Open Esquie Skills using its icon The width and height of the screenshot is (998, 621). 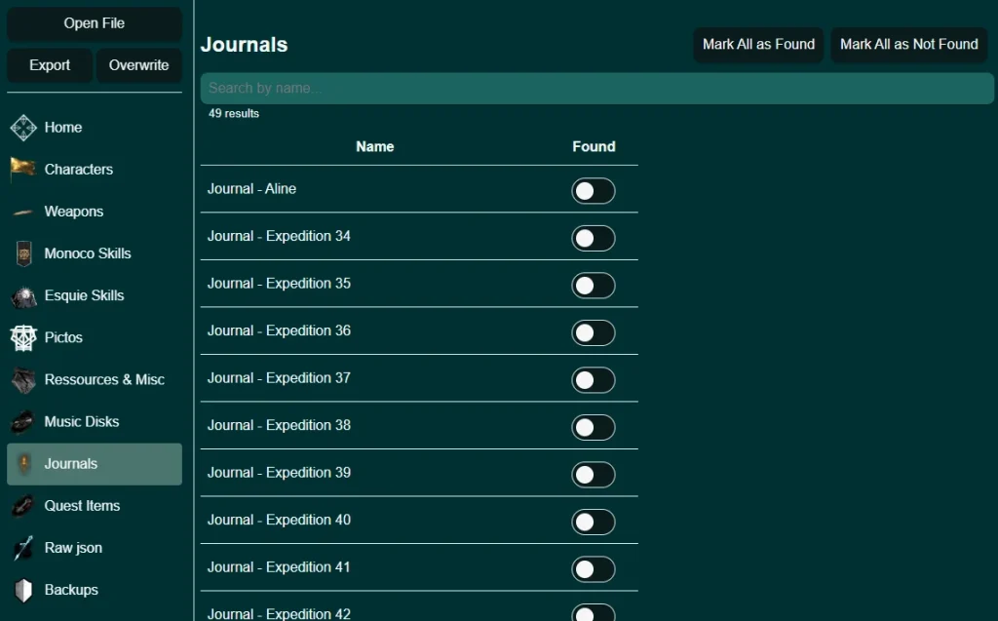click(x=23, y=296)
